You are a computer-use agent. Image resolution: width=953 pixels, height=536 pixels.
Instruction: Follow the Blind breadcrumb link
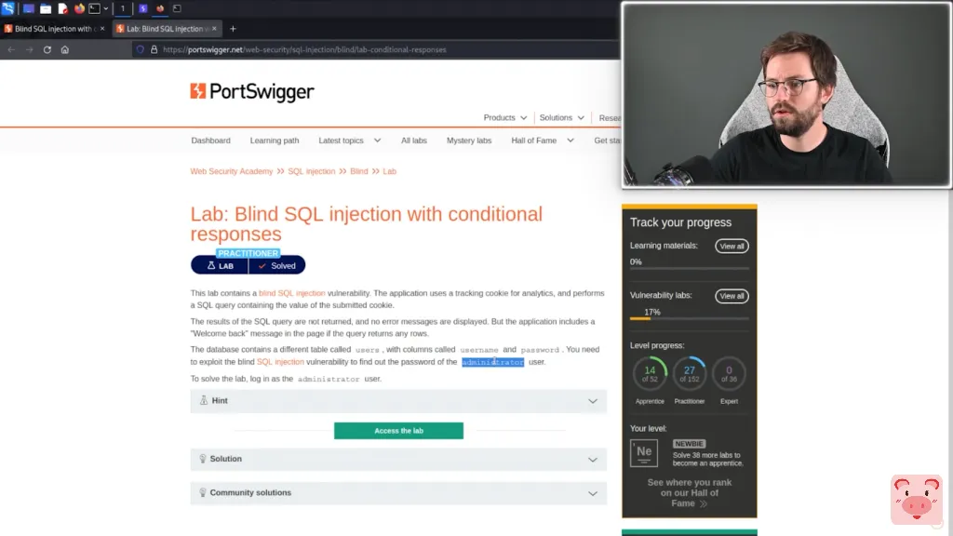pos(358,171)
